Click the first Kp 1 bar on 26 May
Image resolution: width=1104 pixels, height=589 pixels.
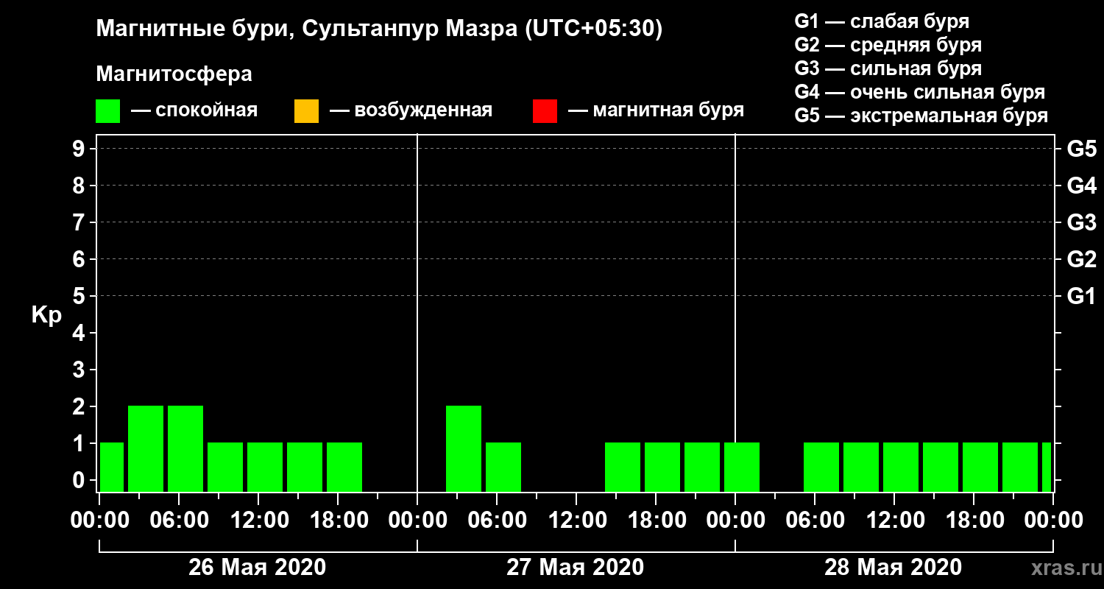coord(112,467)
